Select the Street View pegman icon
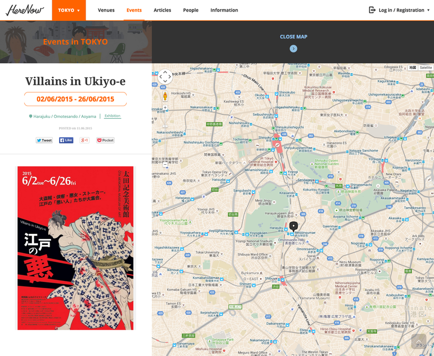434x356 pixels. coord(165,96)
